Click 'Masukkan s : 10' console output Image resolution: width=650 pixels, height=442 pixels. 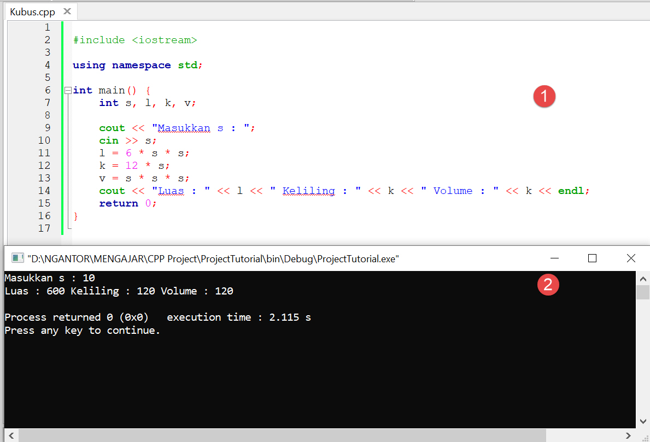point(50,278)
